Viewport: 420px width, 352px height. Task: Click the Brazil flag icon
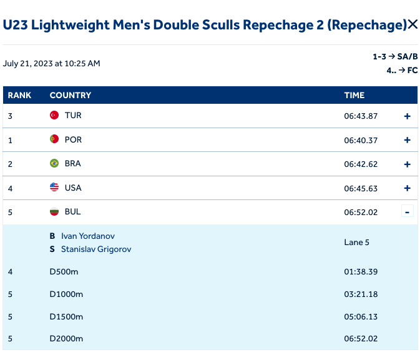54,164
